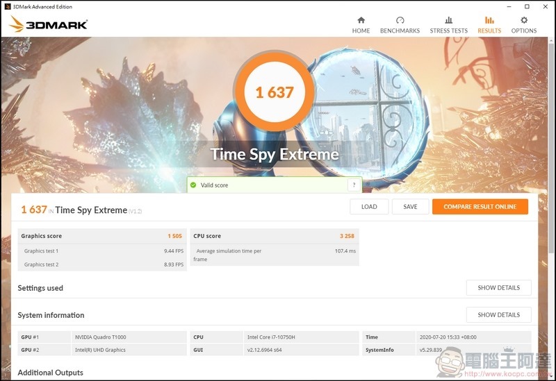Select the RESULTS tab
Image resolution: width=556 pixels, height=381 pixels.
pos(489,25)
